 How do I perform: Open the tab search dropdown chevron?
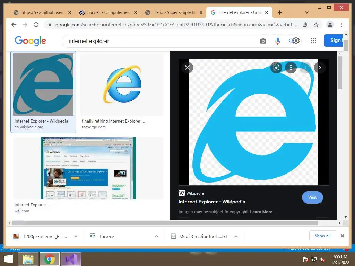coord(307,12)
